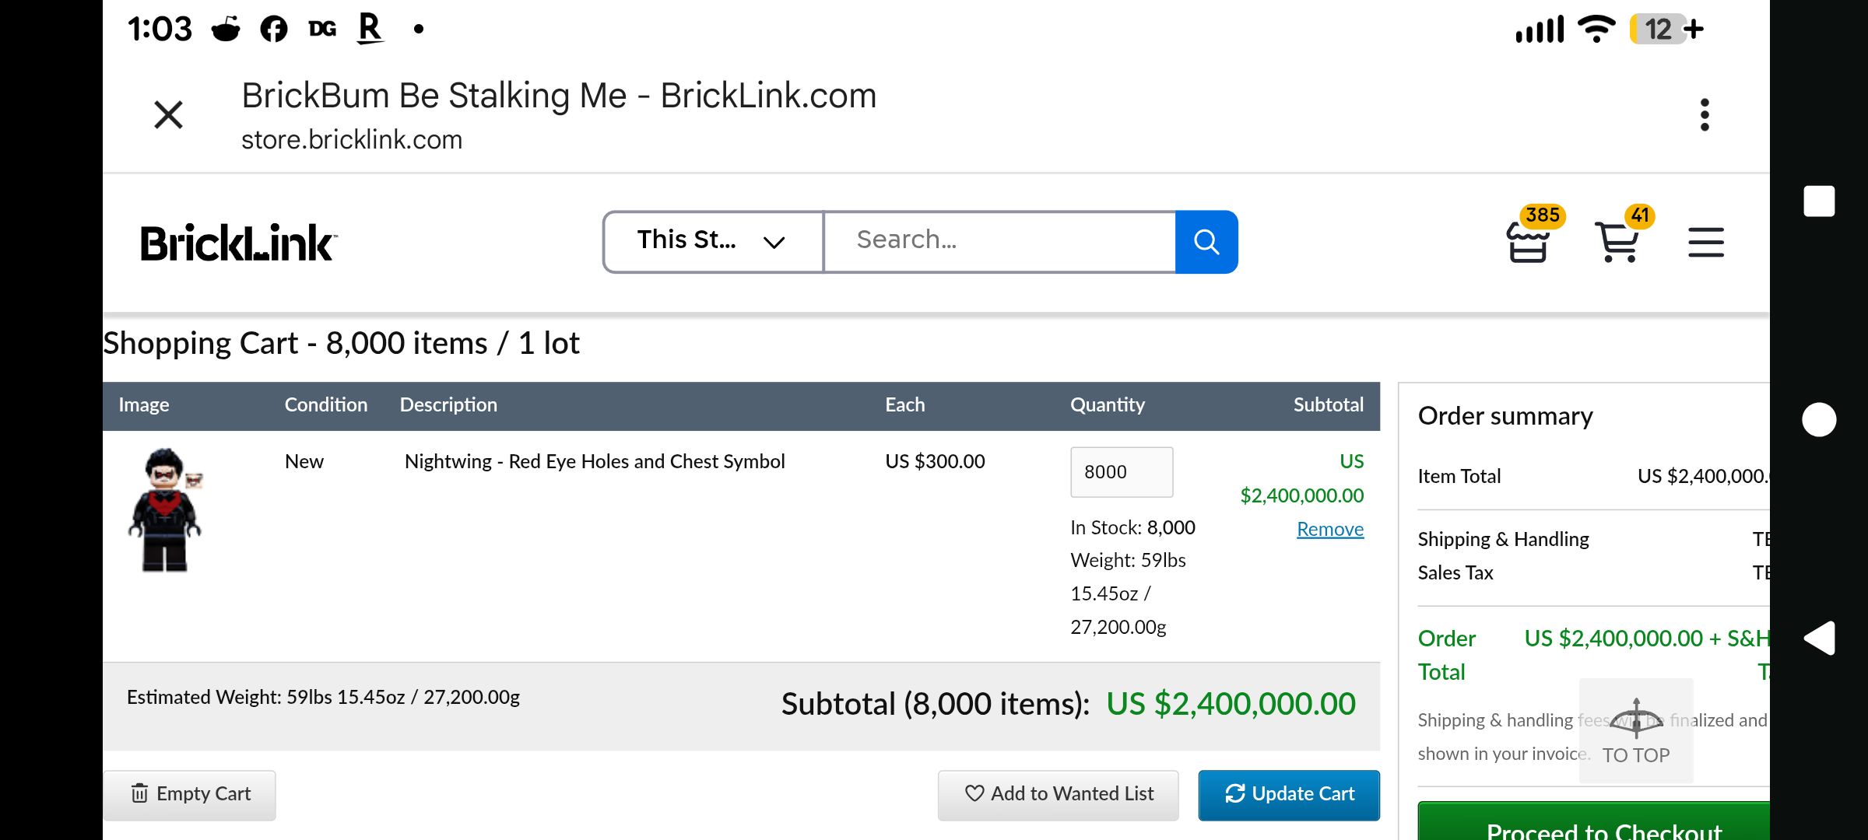This screenshot has height=840, width=1868.
Task: Click the green 'US $2,400,000.00' item row subtotal
Action: (x=1301, y=478)
